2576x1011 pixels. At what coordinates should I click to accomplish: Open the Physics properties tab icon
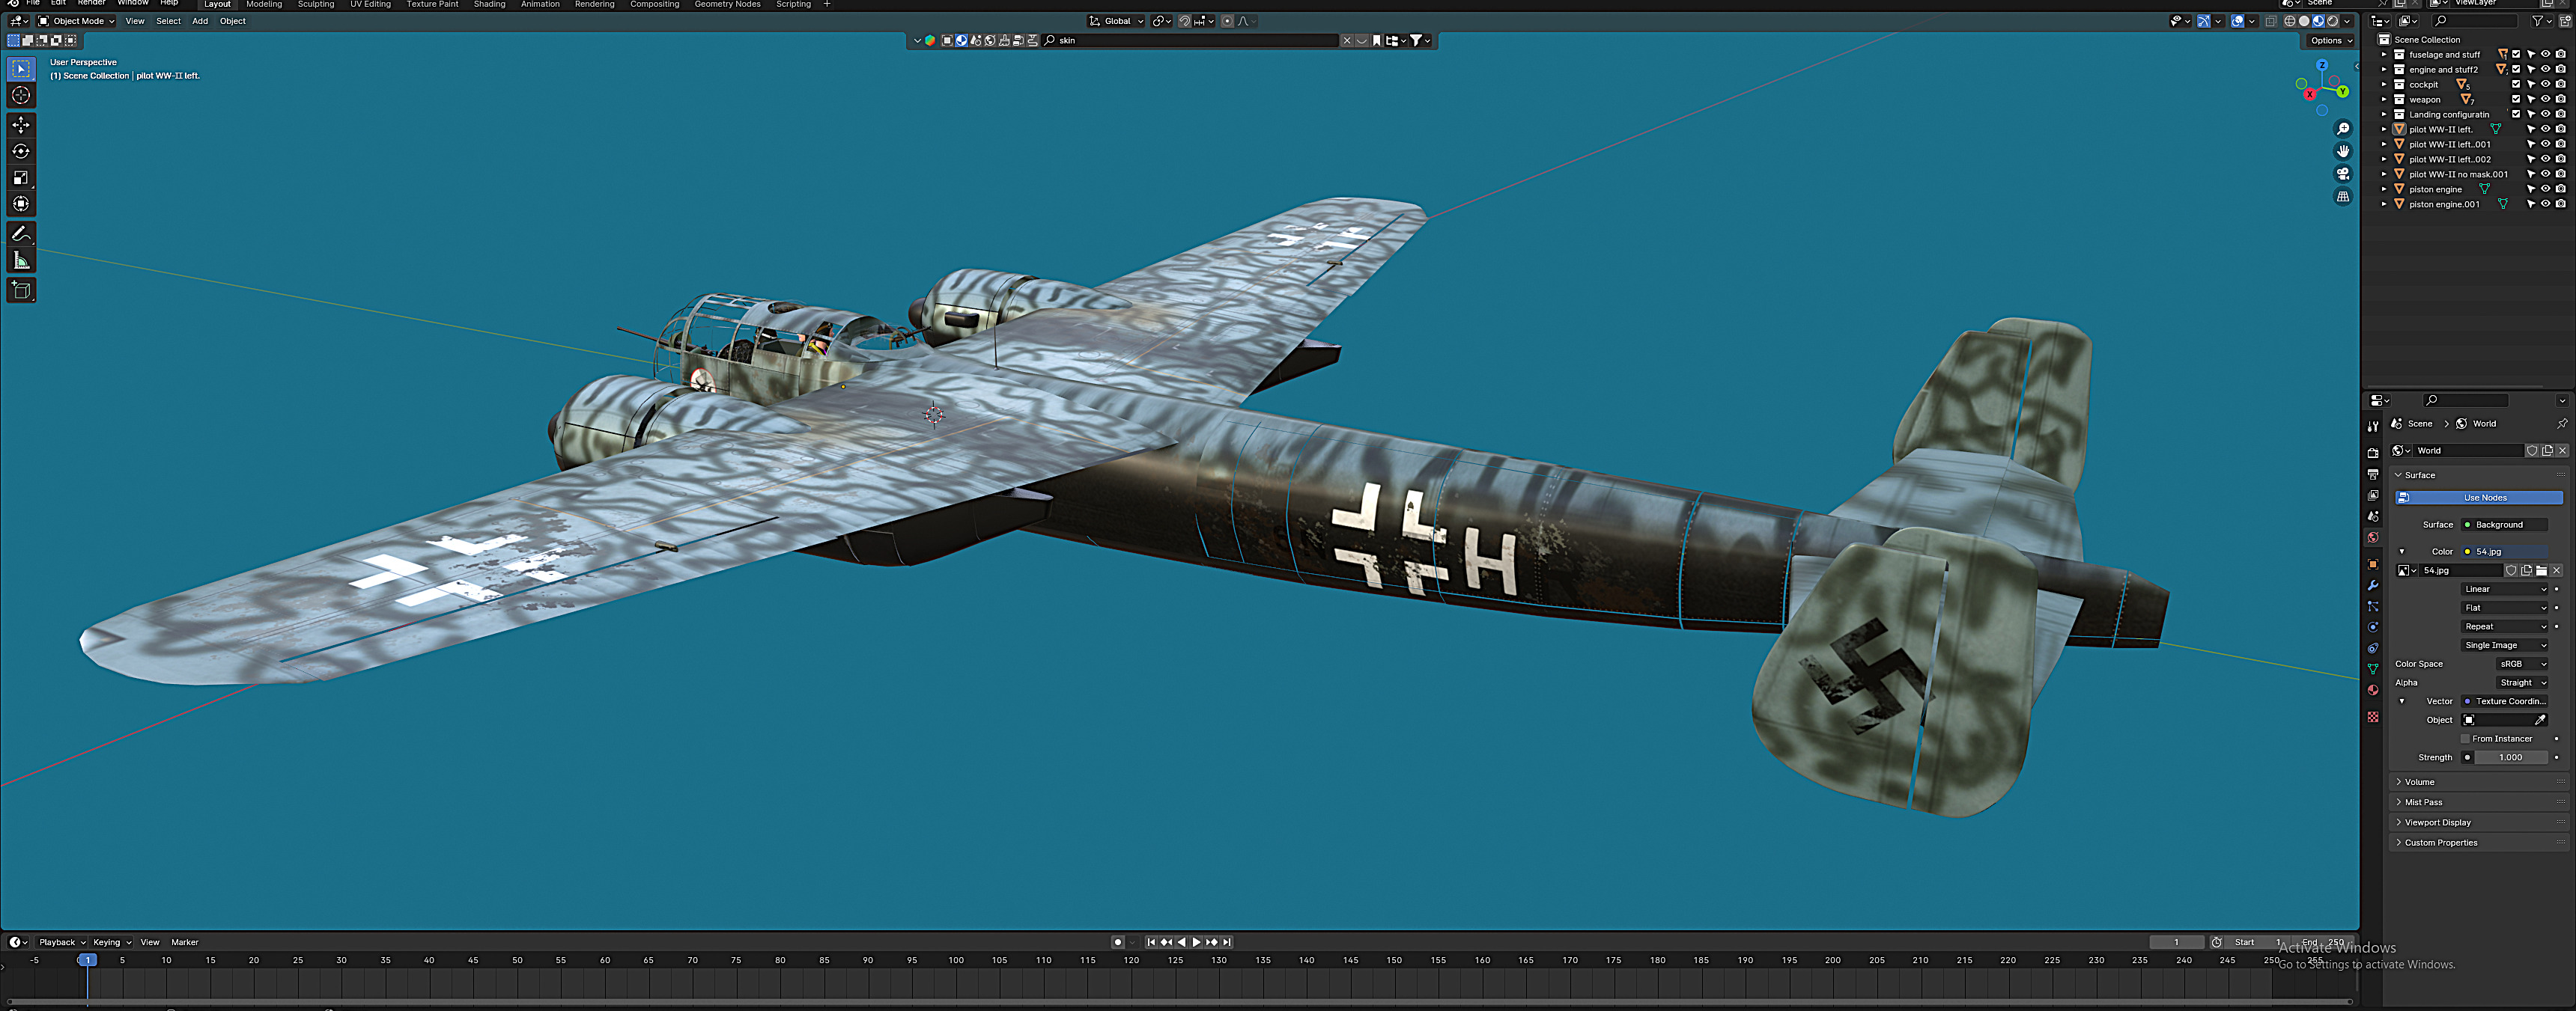point(2373,627)
